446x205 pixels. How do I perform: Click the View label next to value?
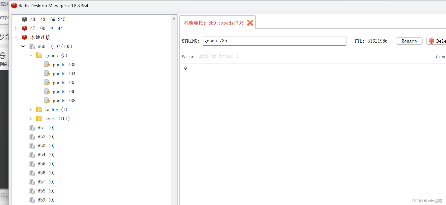tap(440, 57)
